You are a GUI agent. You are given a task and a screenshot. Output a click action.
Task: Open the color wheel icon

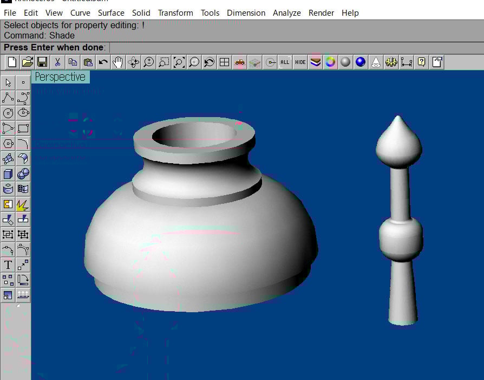coord(330,62)
